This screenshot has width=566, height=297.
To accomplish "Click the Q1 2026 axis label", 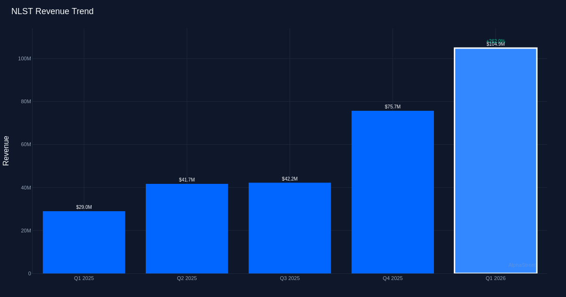I will pos(496,278).
